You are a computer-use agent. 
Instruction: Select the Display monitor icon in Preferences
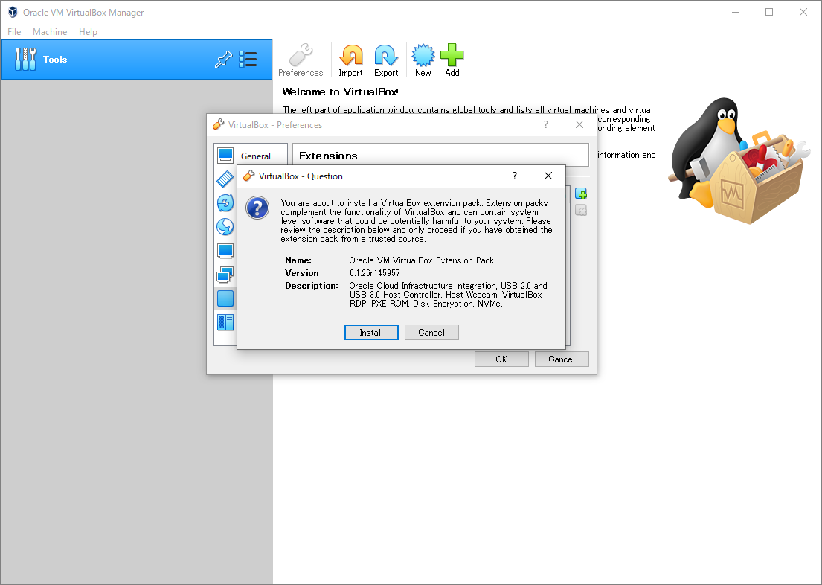pyautogui.click(x=225, y=251)
